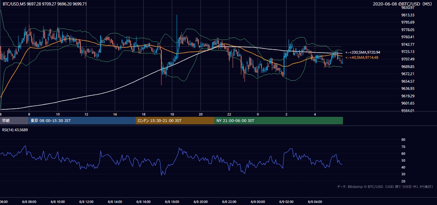Viewport: 437px width, 205px height.
Task: Click RSI scale value 40
Action: (x=403, y=167)
